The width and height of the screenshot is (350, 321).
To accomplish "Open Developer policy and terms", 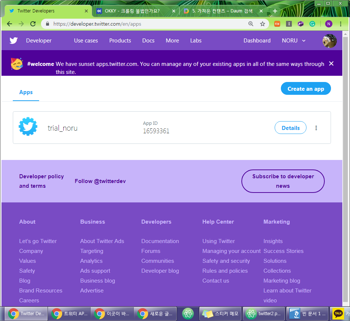I will pos(42,181).
